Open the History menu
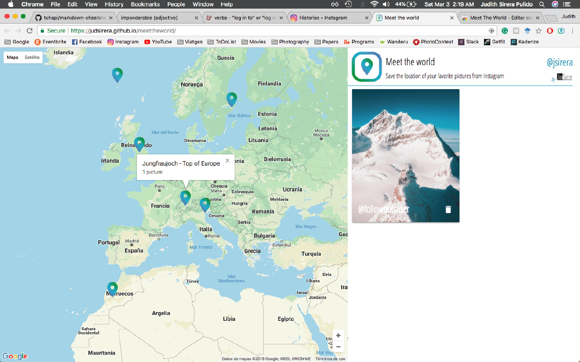The image size is (580, 362). (x=114, y=5)
